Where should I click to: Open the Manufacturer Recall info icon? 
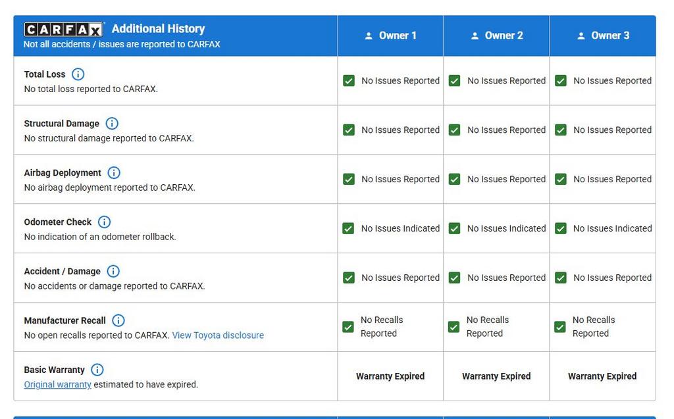[x=118, y=321]
